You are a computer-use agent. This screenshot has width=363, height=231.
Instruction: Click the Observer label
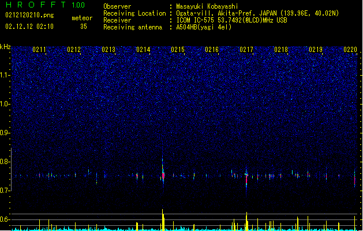pos(117,6)
